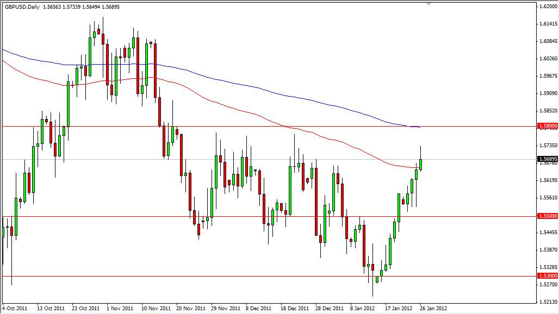Click the 10 Nov 2011 date label

point(156,309)
